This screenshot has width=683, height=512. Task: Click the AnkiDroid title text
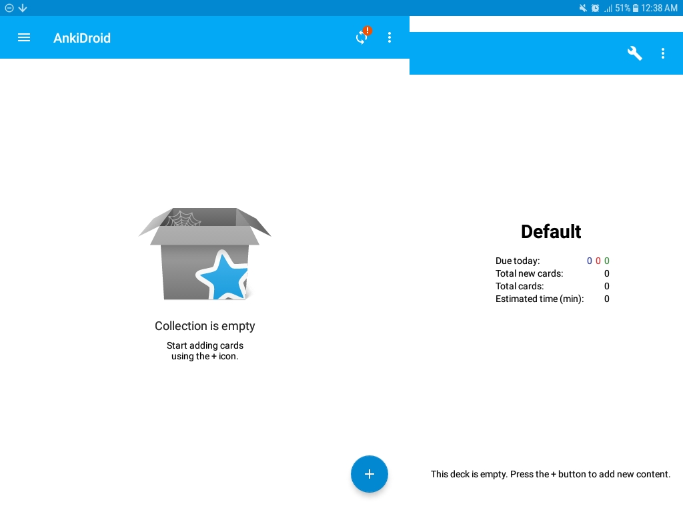pos(82,38)
